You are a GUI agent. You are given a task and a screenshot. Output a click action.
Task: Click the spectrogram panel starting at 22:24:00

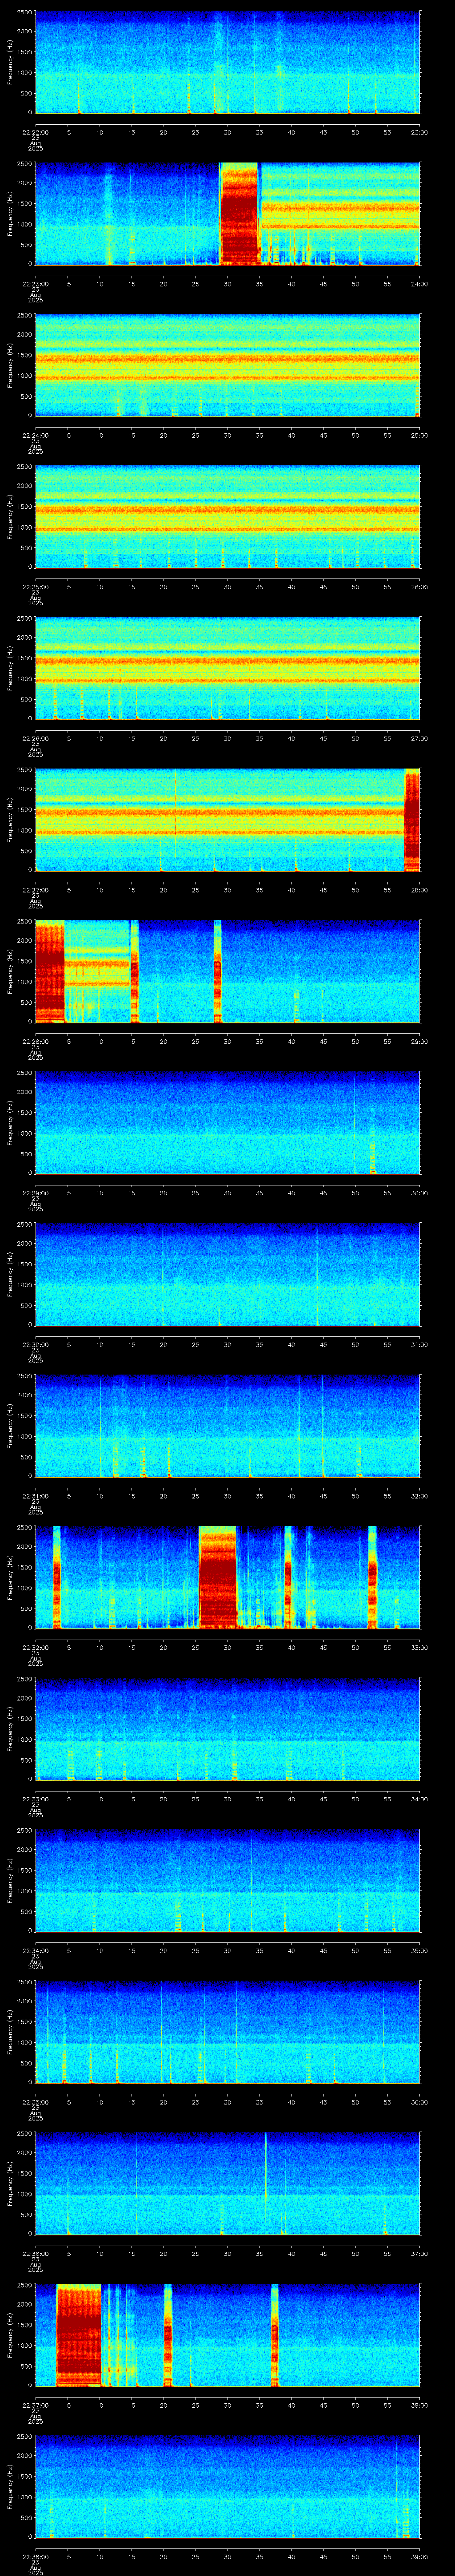coord(227,365)
